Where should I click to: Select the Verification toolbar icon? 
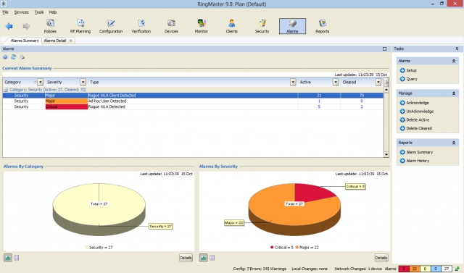coord(141,26)
